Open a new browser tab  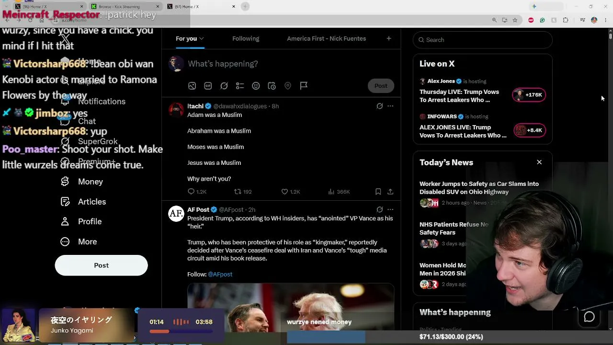click(245, 7)
